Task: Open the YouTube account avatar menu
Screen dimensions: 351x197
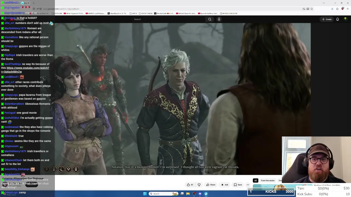Action: pos(345,19)
